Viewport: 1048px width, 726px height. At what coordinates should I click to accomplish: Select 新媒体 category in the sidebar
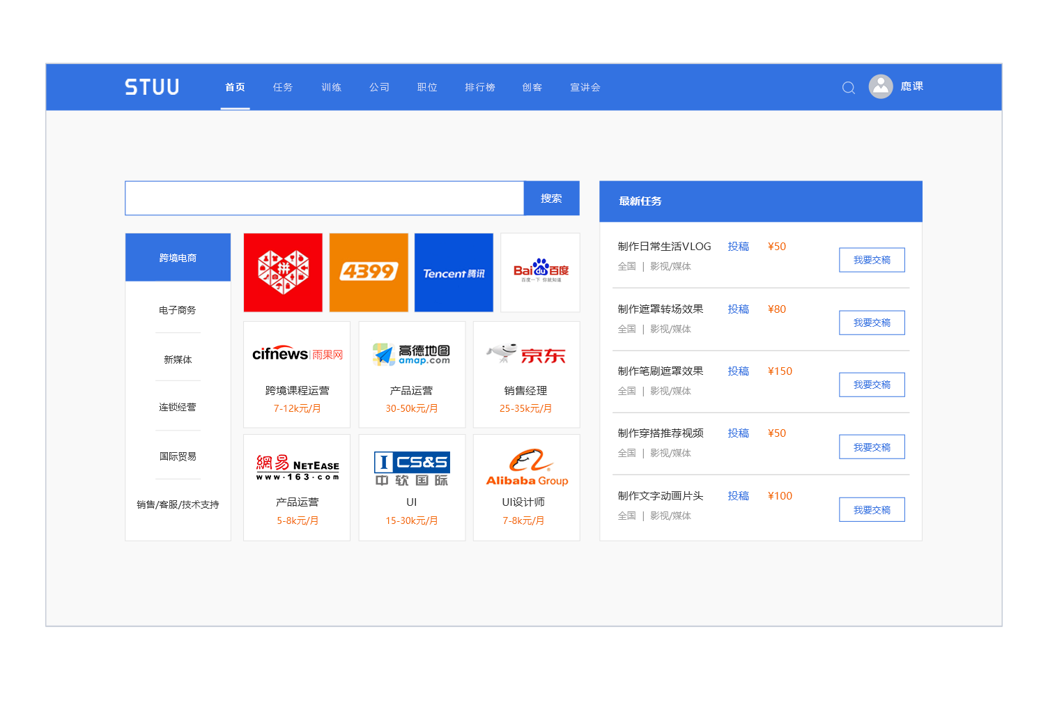(178, 360)
